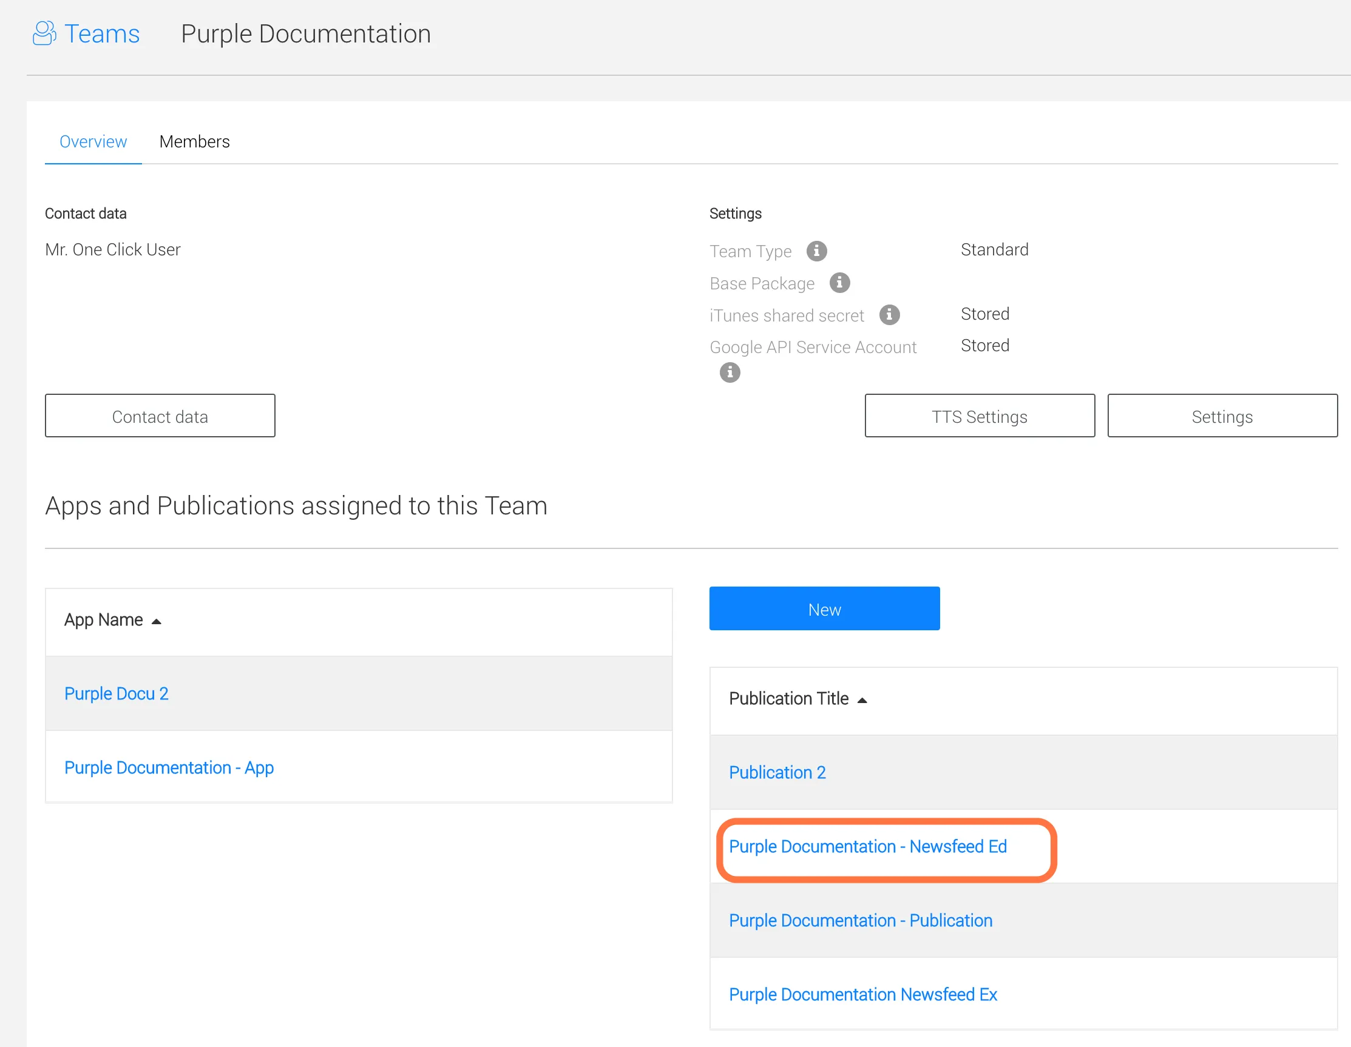Show info for Google API Service Account

point(730,372)
